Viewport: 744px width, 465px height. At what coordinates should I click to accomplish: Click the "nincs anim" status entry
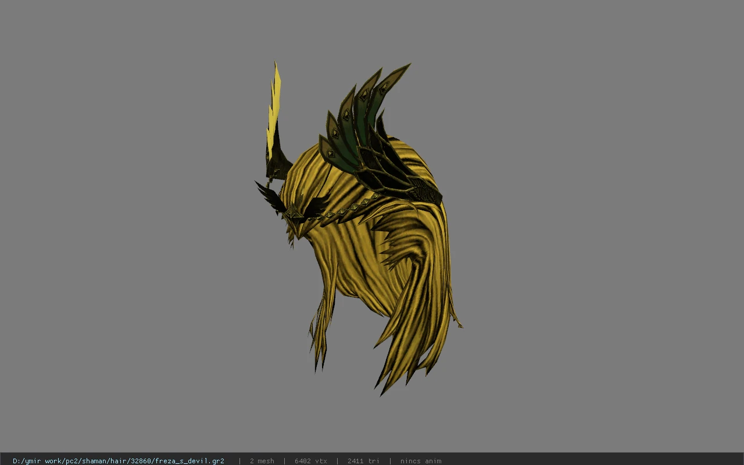pyautogui.click(x=420, y=461)
